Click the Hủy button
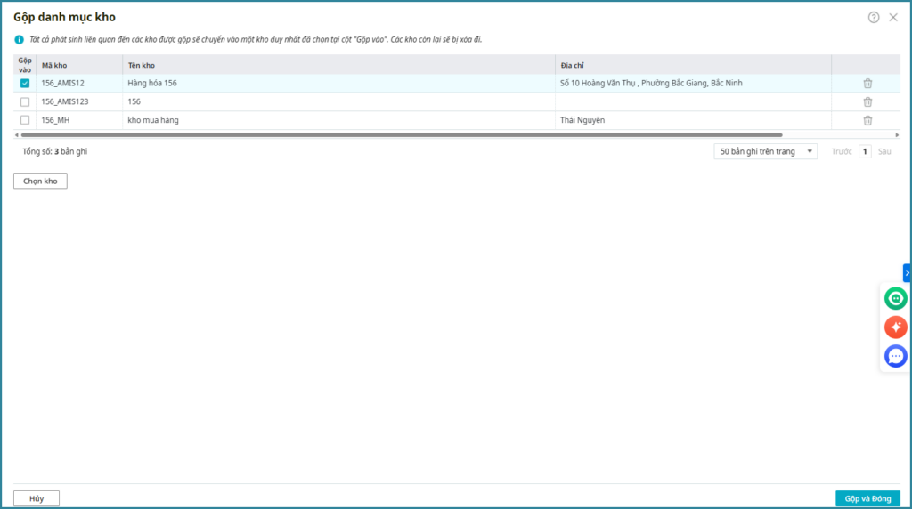The image size is (912, 509). [36, 498]
